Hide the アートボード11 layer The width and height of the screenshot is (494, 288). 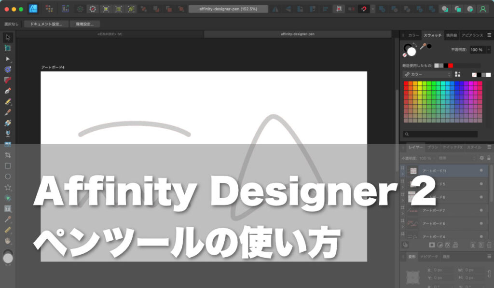pos(481,171)
